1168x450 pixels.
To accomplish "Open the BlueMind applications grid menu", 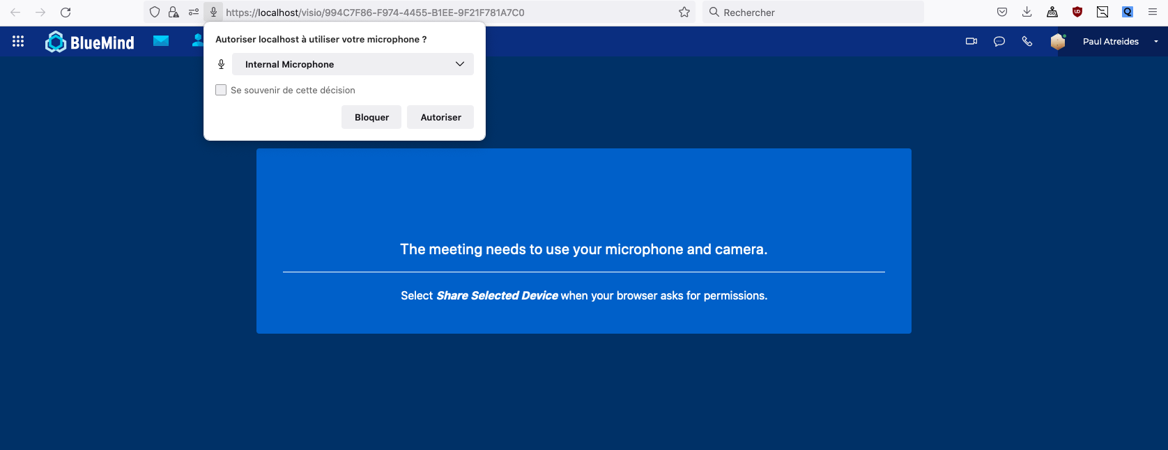I will tap(18, 42).
